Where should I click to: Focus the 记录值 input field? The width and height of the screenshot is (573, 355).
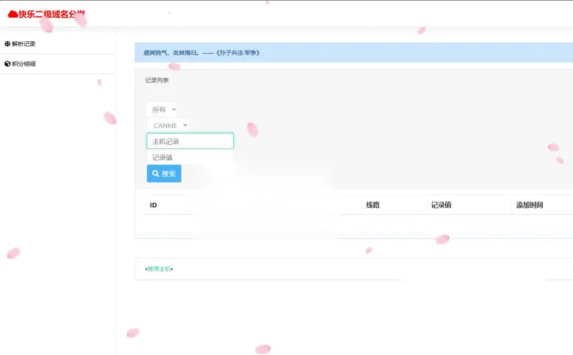coord(190,157)
